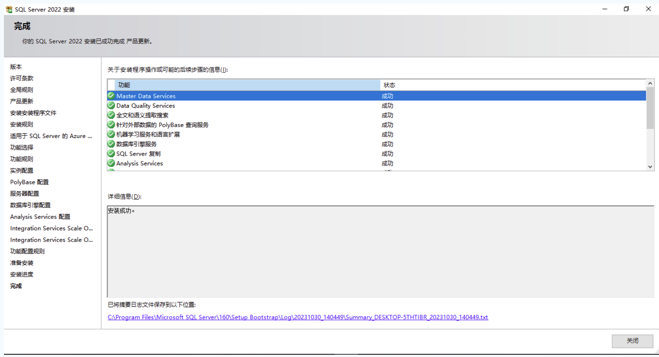Click the 功能 column header
Viewport: 659px width, 357px height.
(247, 85)
